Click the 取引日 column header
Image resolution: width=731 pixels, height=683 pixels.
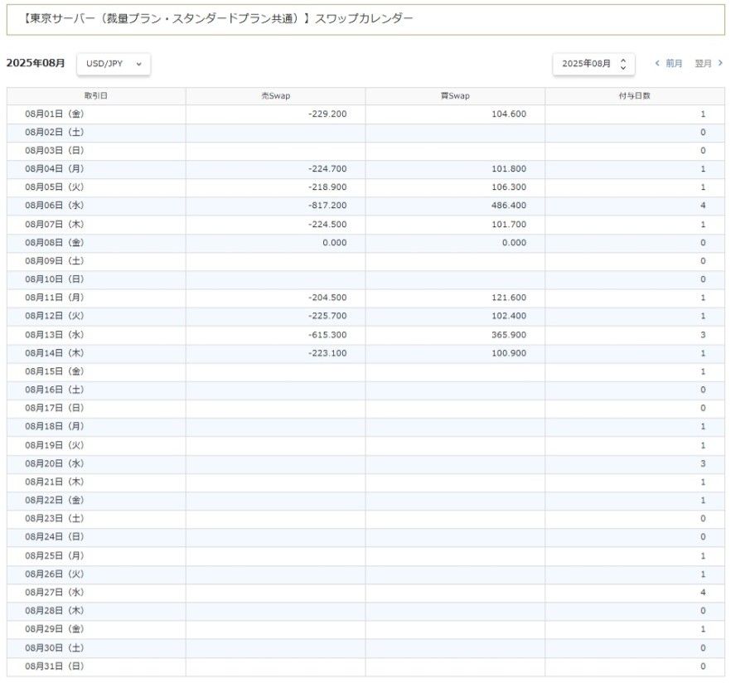[x=96, y=95]
